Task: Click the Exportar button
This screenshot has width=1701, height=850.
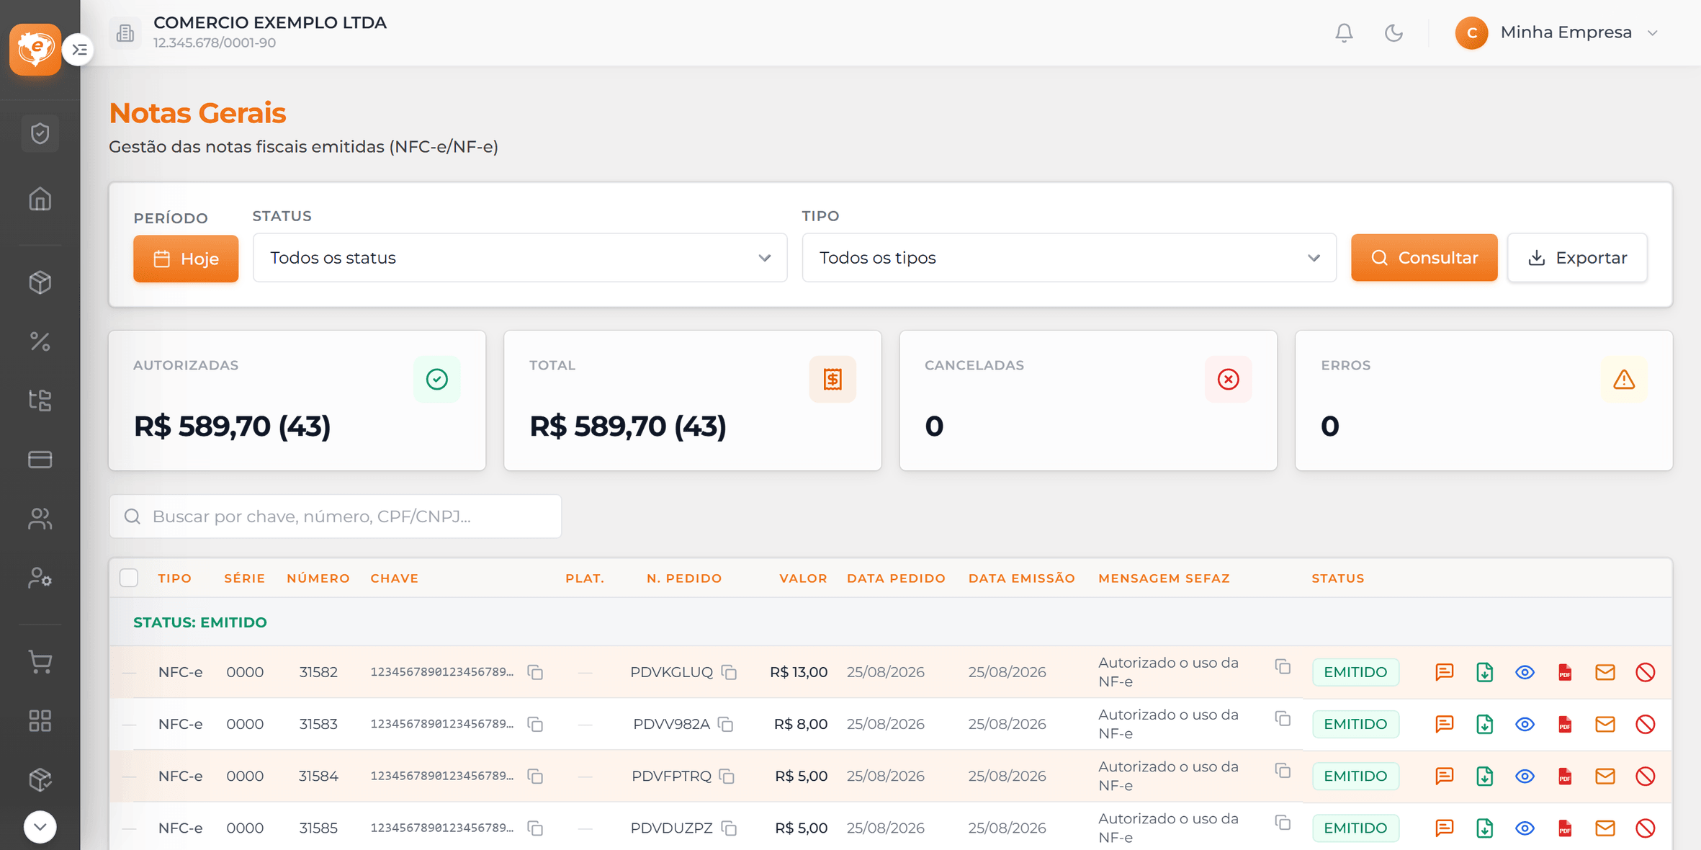Action: point(1577,257)
